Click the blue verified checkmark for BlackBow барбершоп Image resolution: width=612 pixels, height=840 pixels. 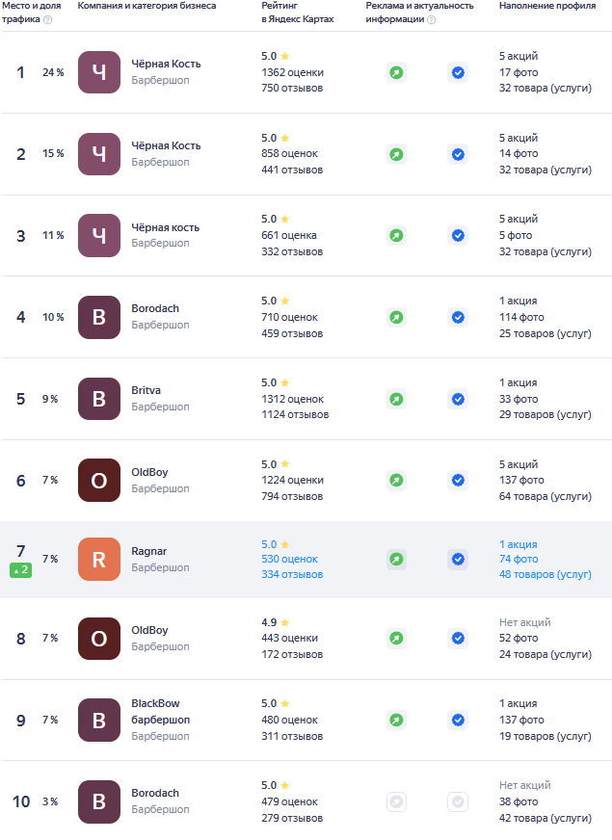click(x=458, y=720)
